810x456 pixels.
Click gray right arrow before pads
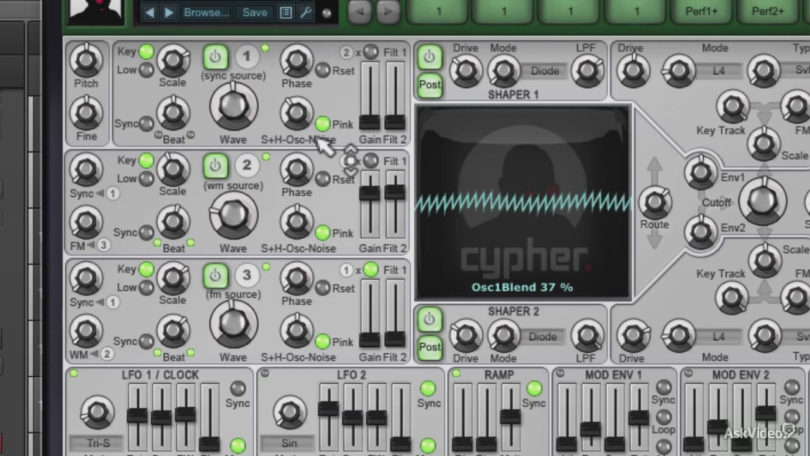pos(387,11)
